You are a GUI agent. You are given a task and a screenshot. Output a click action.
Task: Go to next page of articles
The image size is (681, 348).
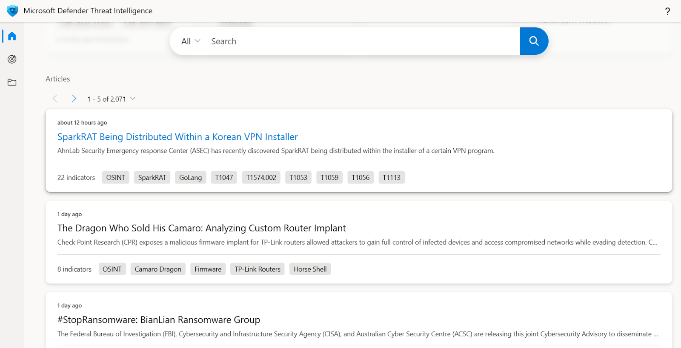(x=74, y=99)
